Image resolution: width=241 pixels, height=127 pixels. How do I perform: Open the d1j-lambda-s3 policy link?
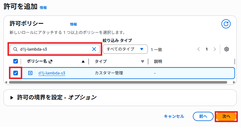pos(52,73)
